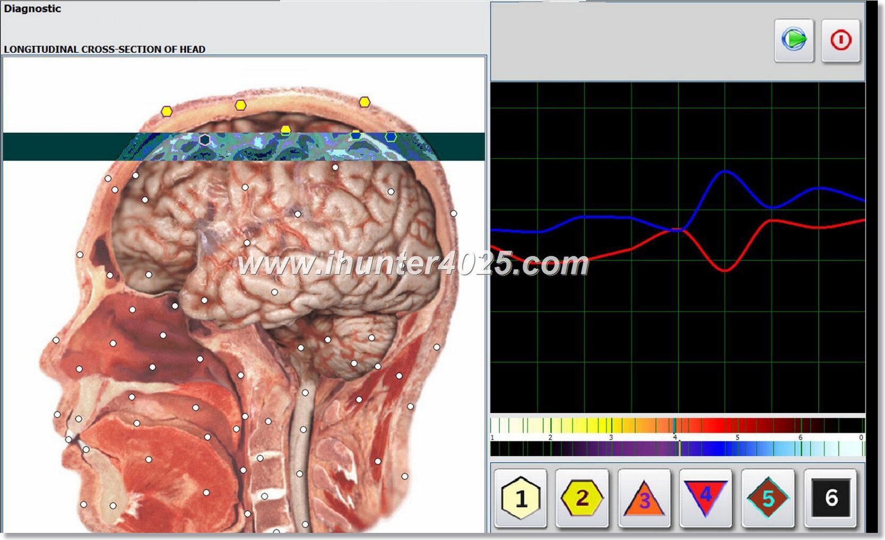Click the leftmost yellow hexagon marker on skull
Screen dimensions: 885x540
point(166,112)
